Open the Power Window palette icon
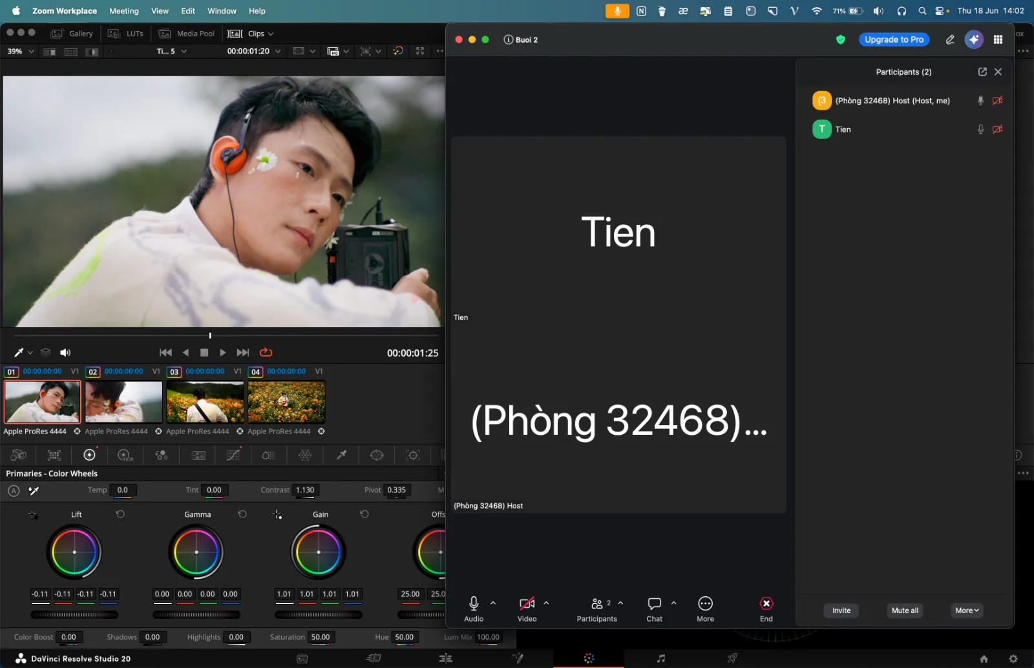The image size is (1034, 668). click(x=377, y=455)
